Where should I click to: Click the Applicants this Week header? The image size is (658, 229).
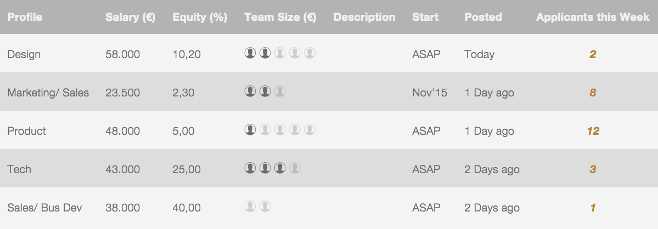593,17
